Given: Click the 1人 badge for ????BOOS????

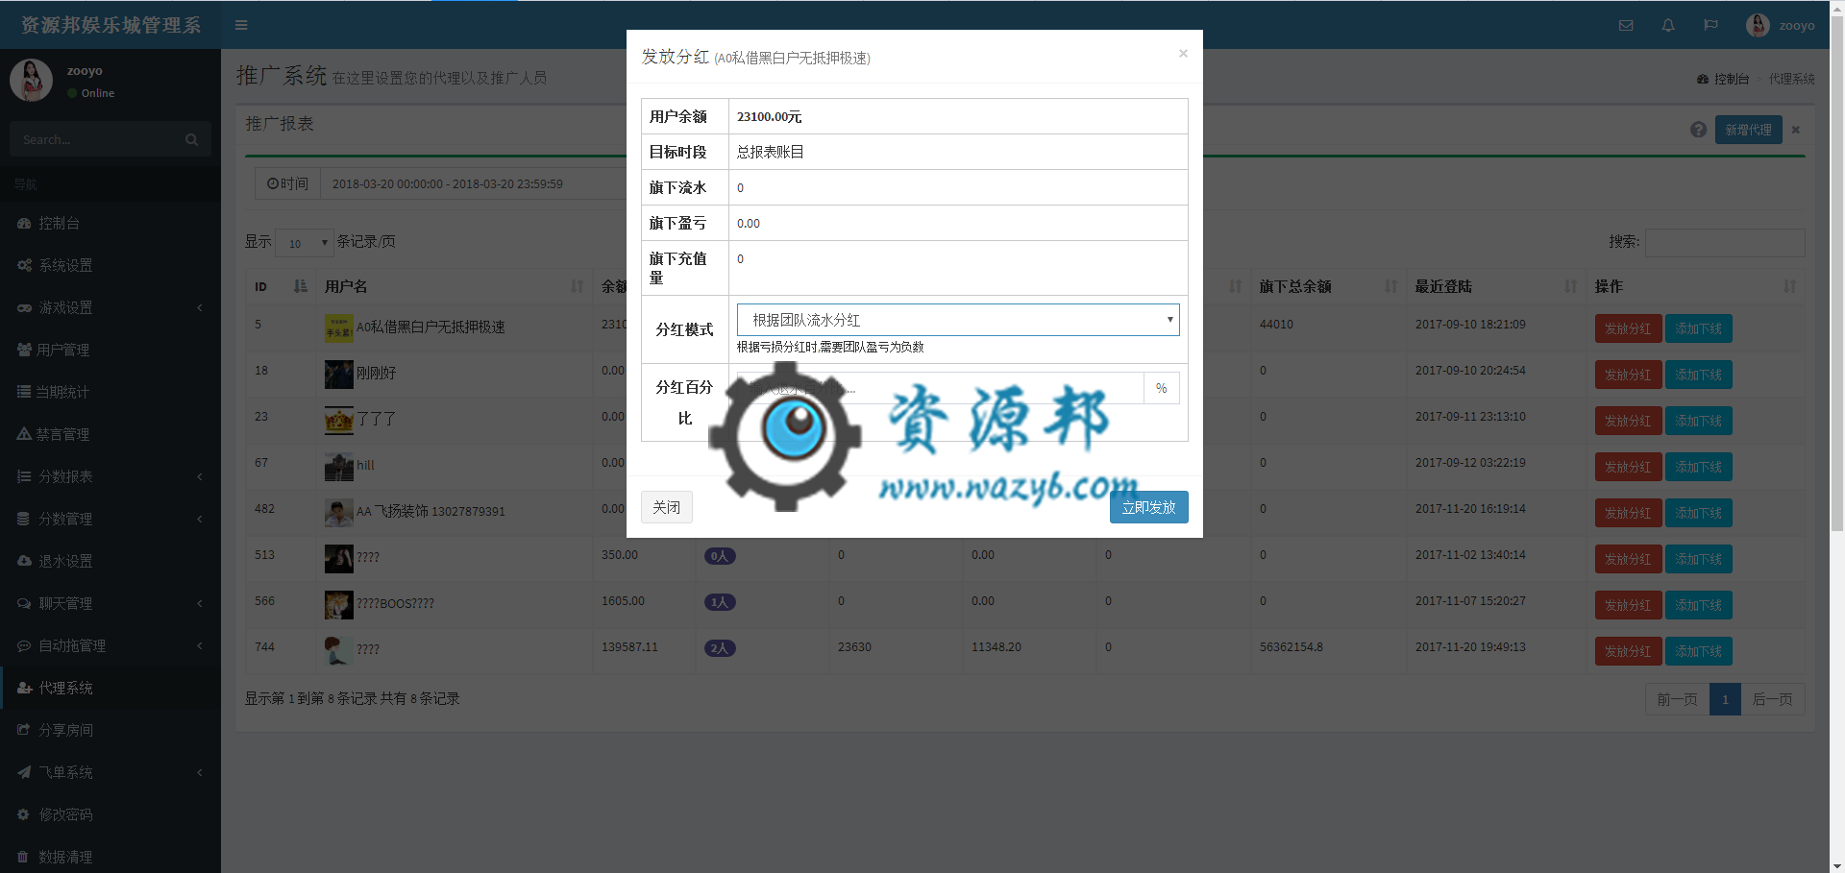Looking at the screenshot, I should pos(720,602).
